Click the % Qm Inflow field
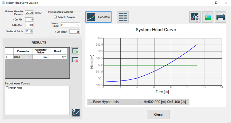 (x=75, y=32)
